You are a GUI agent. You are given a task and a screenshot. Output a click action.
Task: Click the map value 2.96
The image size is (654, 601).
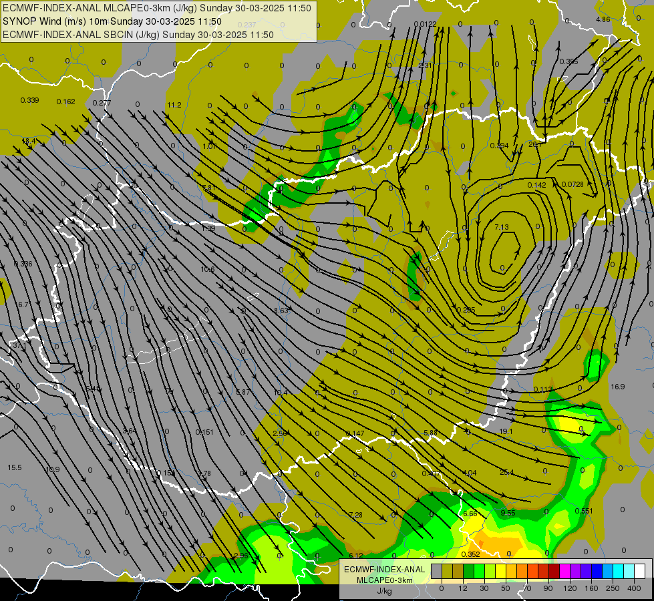point(241,556)
